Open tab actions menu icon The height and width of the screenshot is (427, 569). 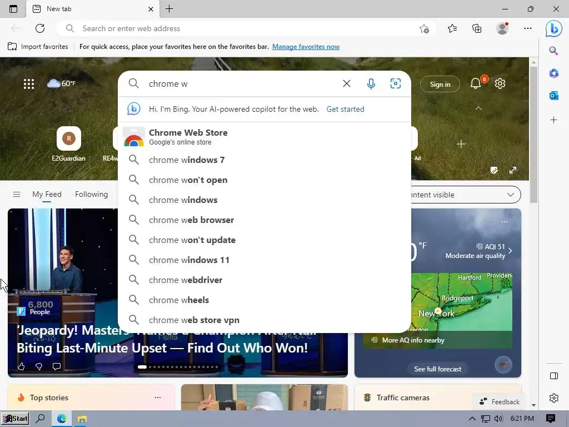[13, 9]
